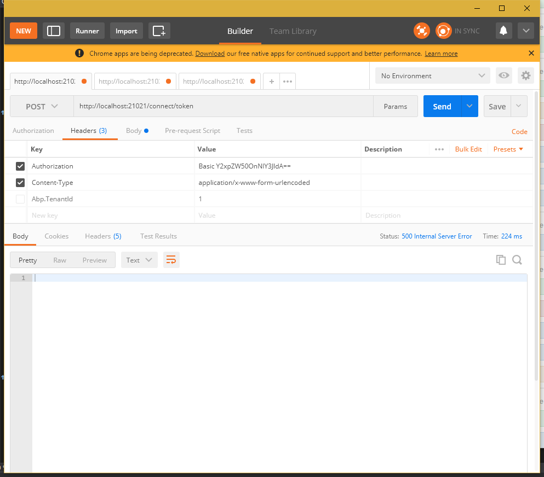Viewport: 544px width, 477px height.
Task: Open the collection Runner
Action: click(x=87, y=31)
